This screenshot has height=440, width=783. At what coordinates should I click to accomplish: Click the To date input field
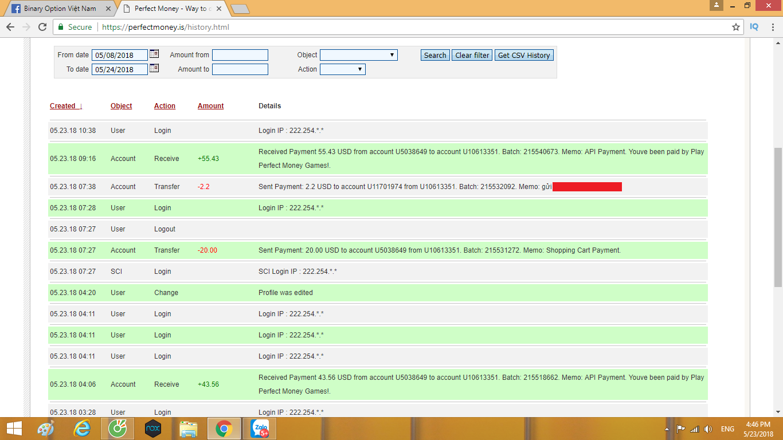[120, 69]
